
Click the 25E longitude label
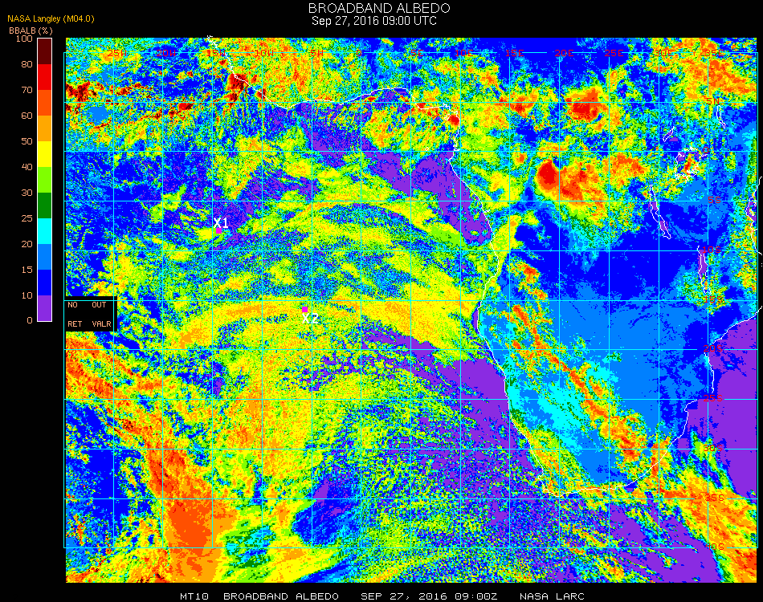(x=614, y=53)
